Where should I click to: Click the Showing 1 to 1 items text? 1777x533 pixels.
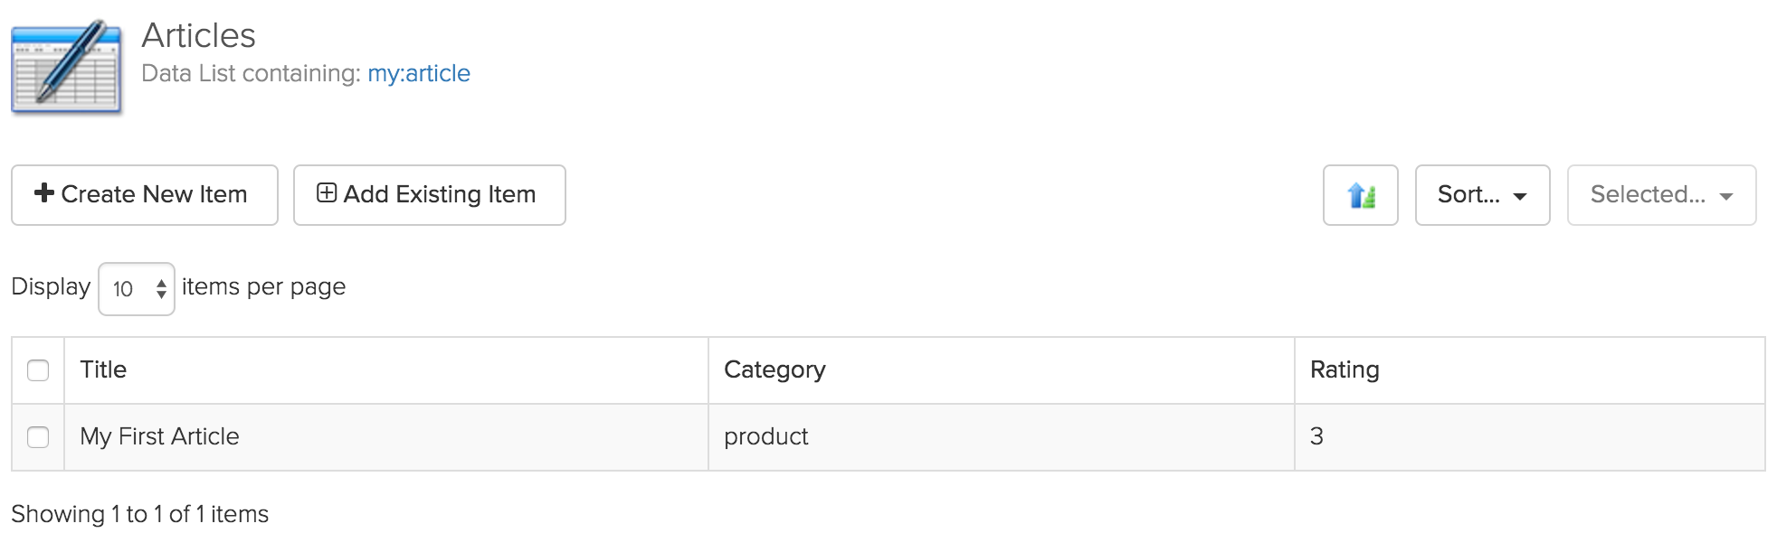pyautogui.click(x=139, y=514)
